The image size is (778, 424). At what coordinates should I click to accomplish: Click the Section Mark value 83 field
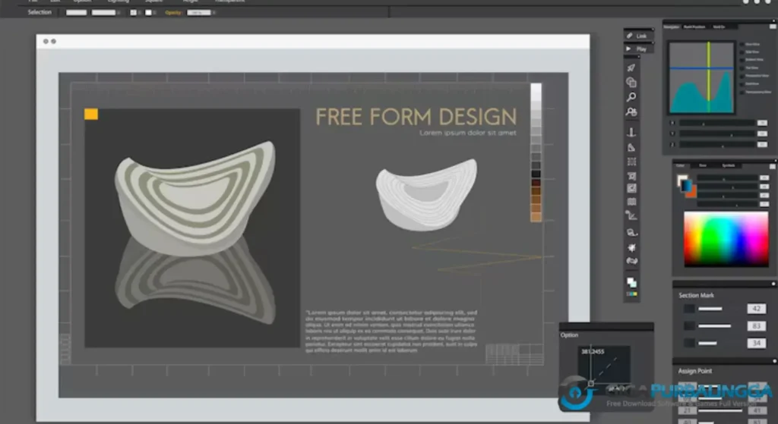[756, 326]
